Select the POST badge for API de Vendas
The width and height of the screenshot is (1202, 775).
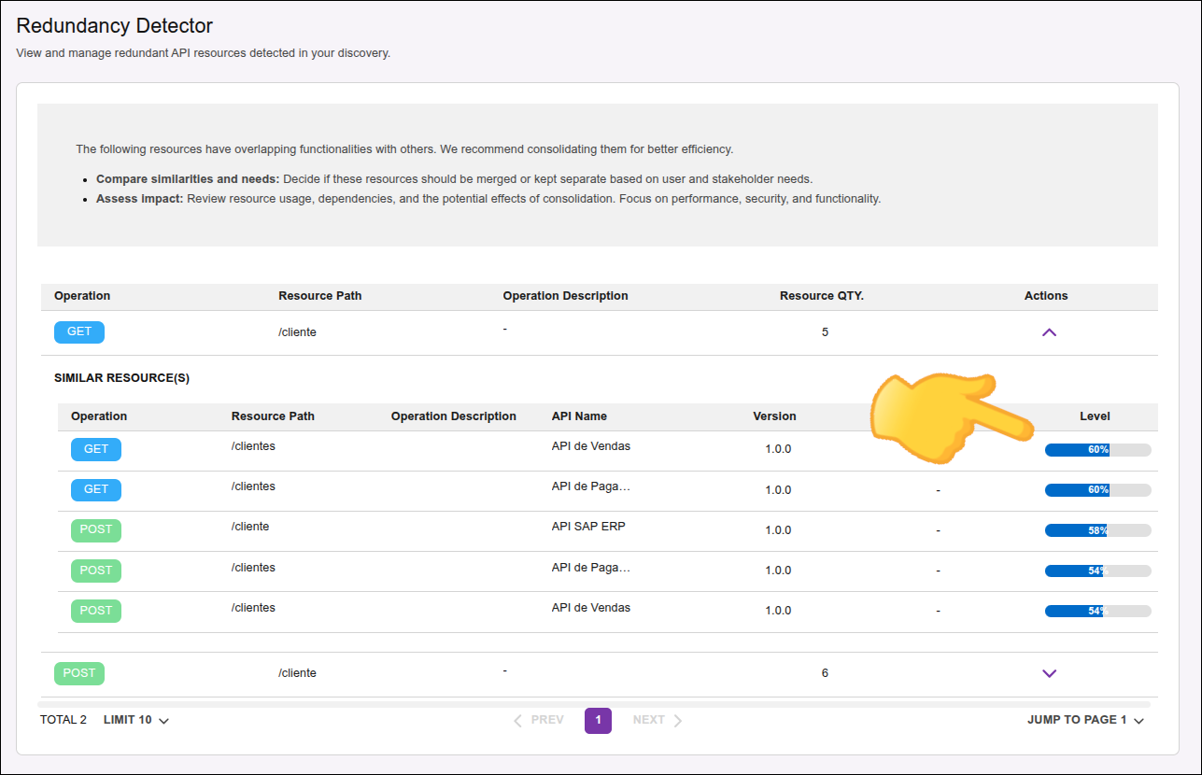[95, 610]
